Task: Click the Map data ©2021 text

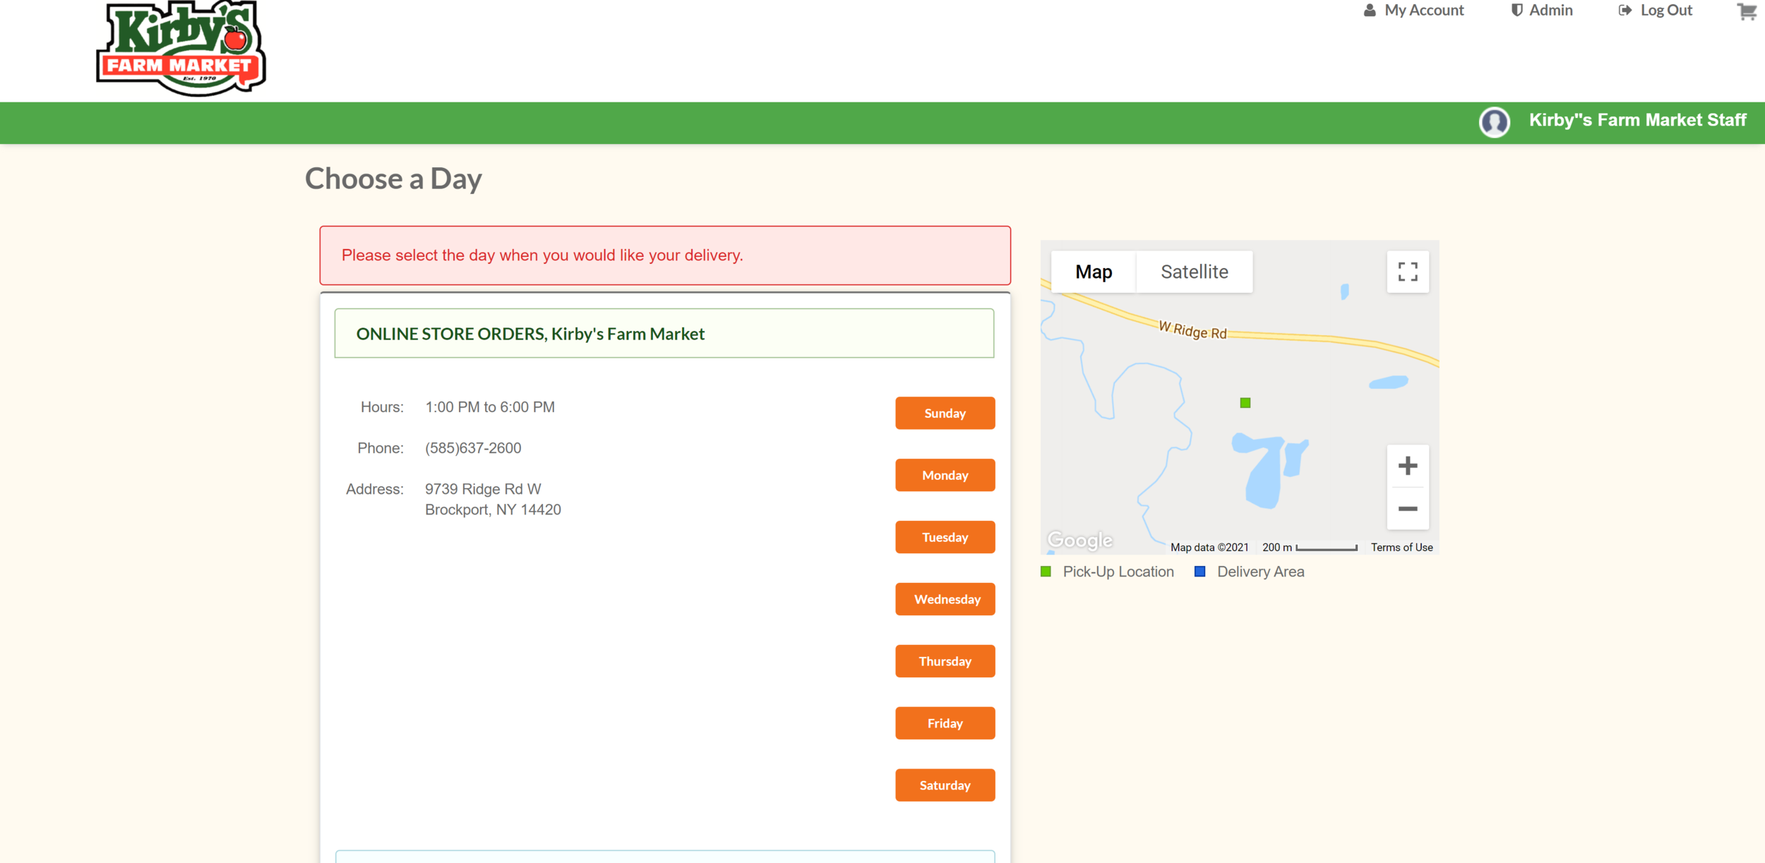Action: point(1209,547)
